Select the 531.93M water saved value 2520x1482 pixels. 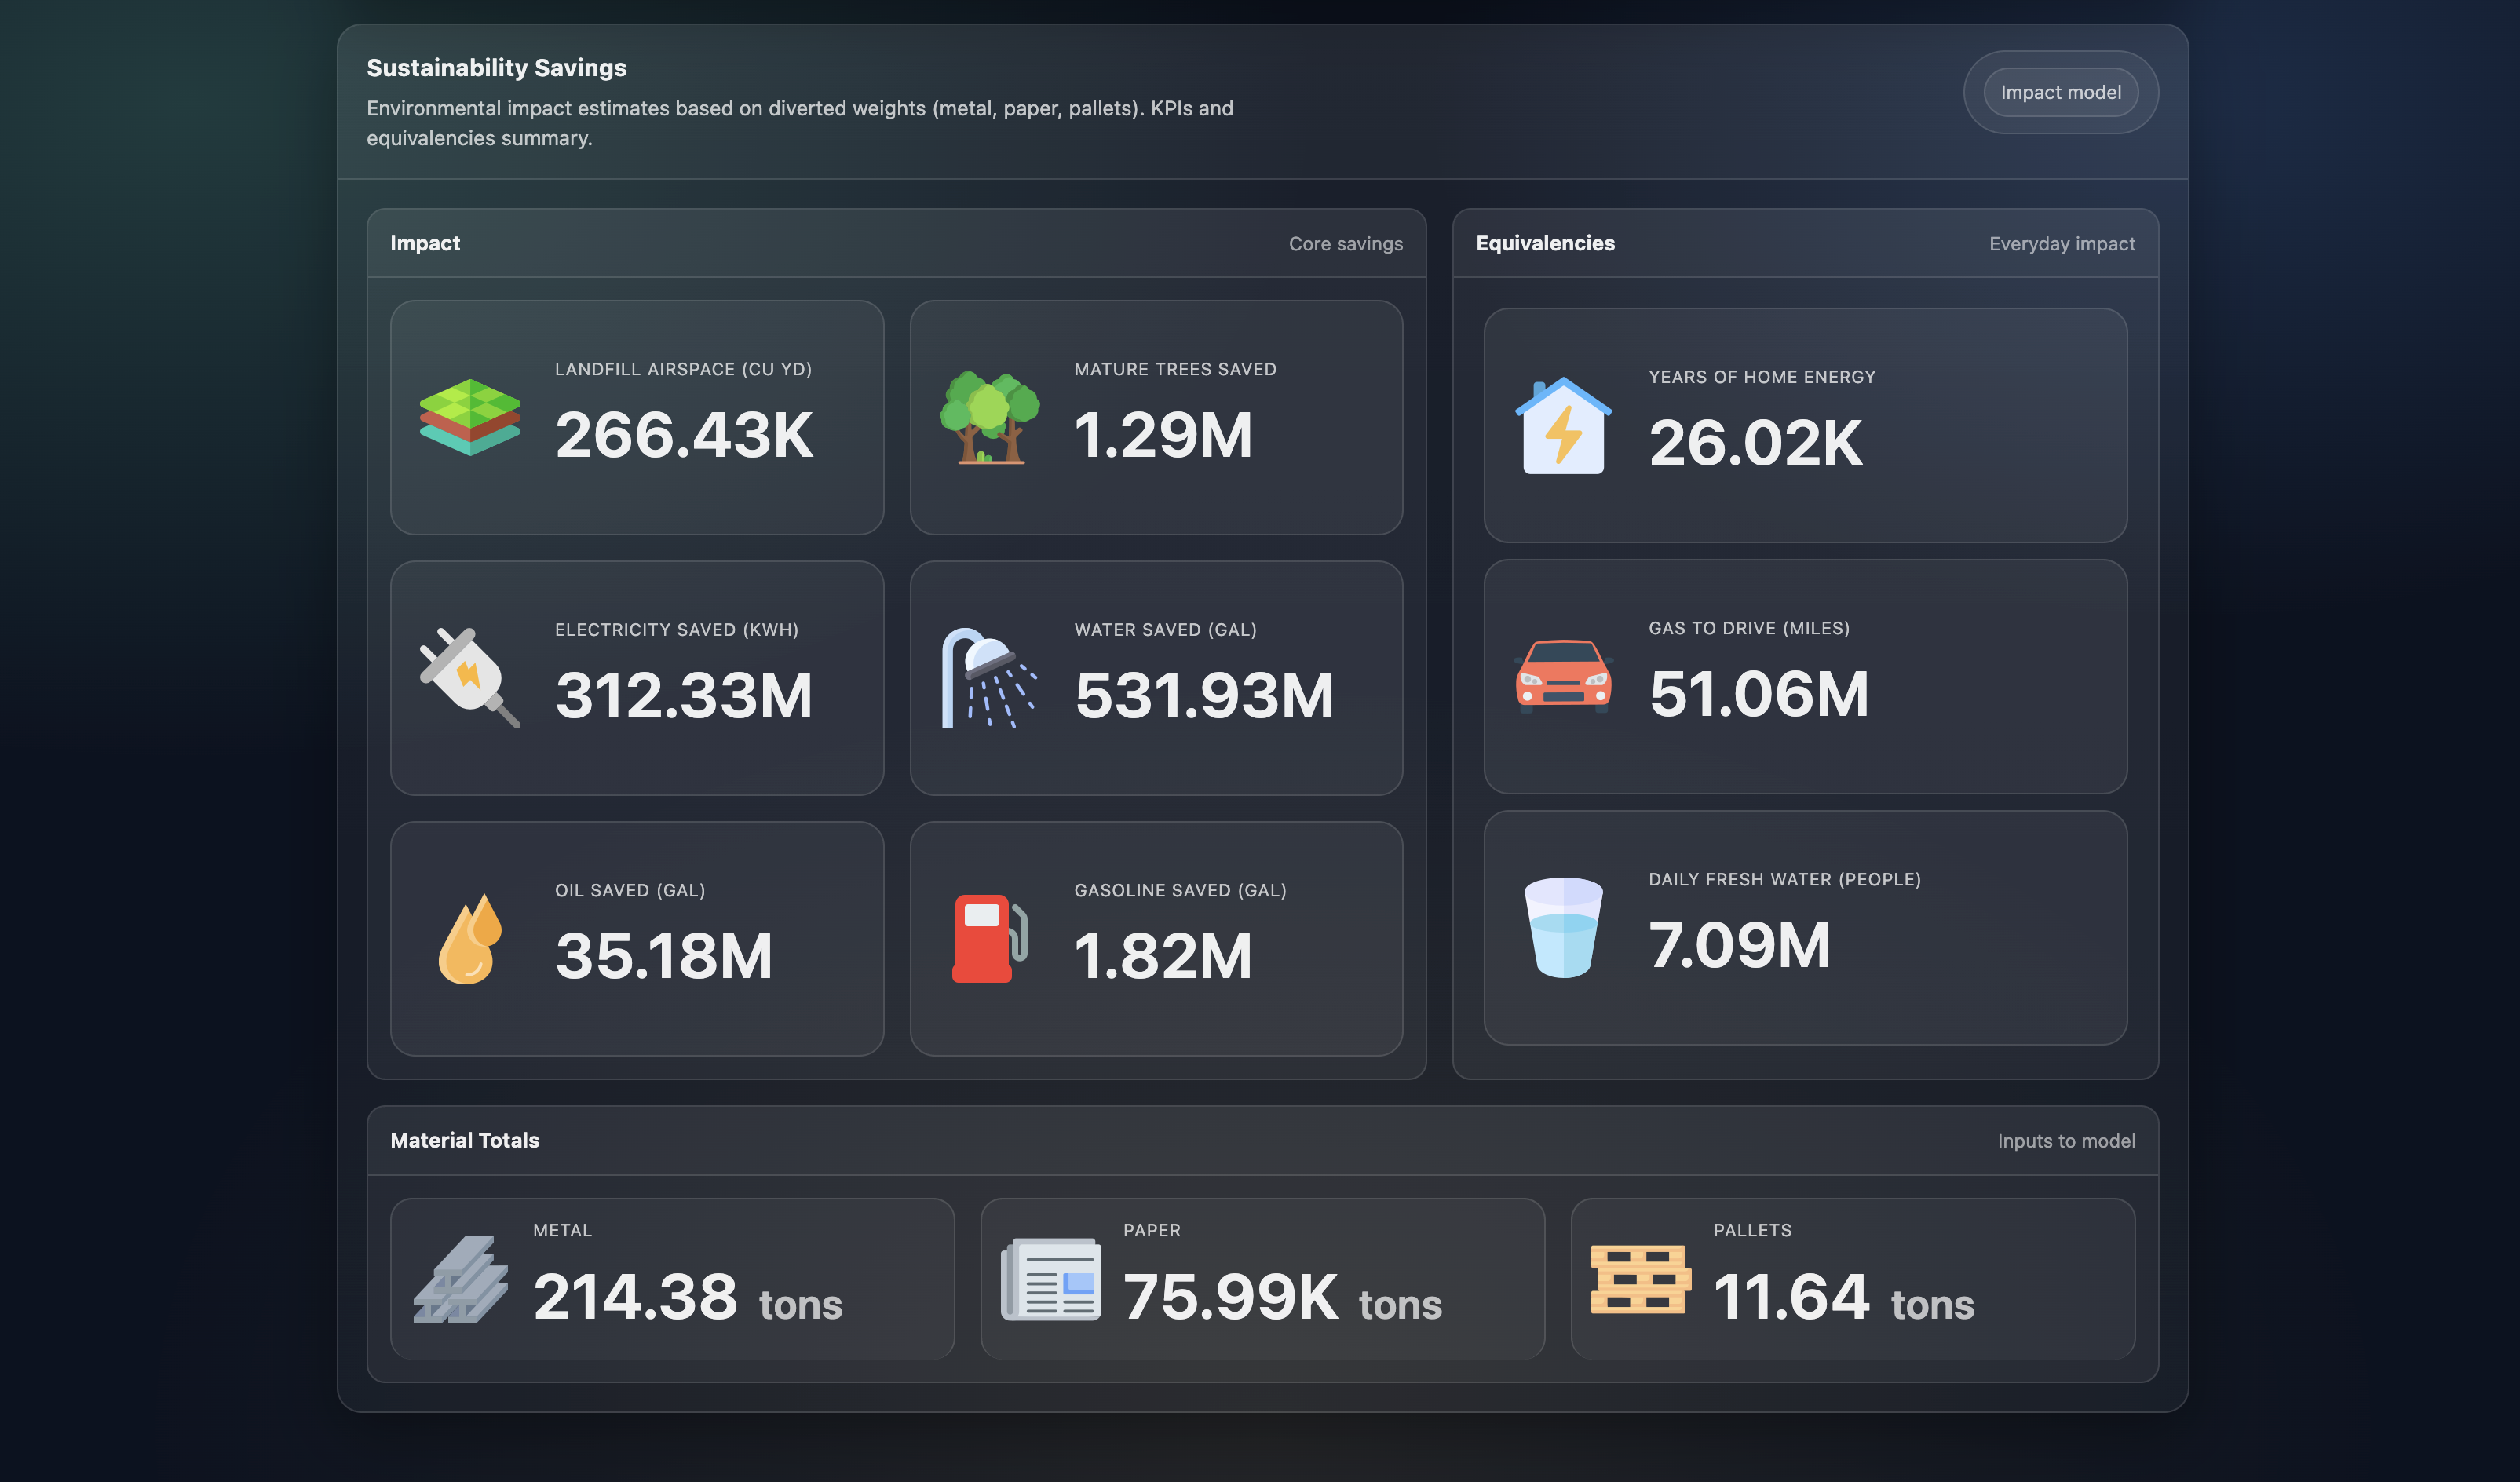coord(1204,695)
